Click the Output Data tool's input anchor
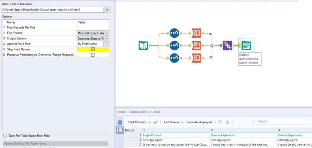This screenshot has height=148, width=312. (239, 45)
